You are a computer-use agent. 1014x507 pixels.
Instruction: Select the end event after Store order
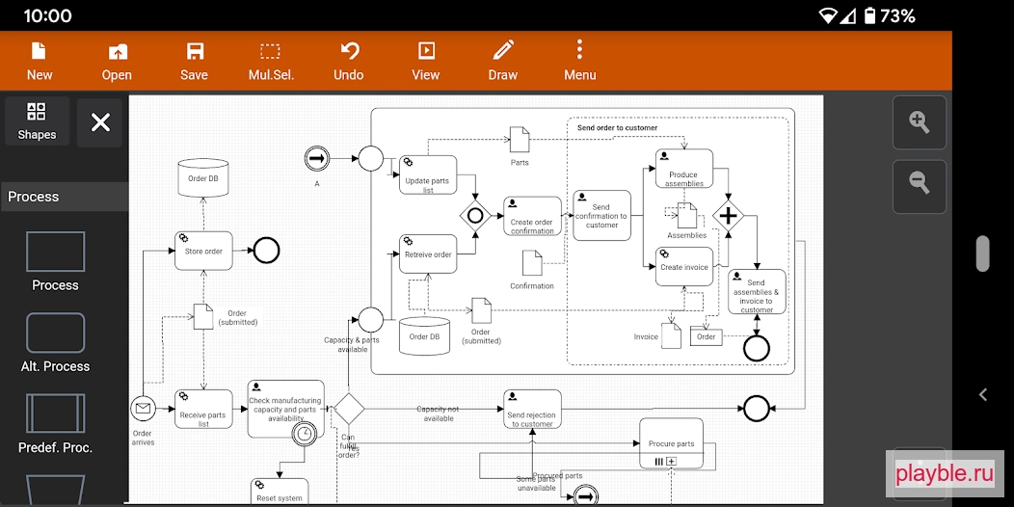[266, 251]
